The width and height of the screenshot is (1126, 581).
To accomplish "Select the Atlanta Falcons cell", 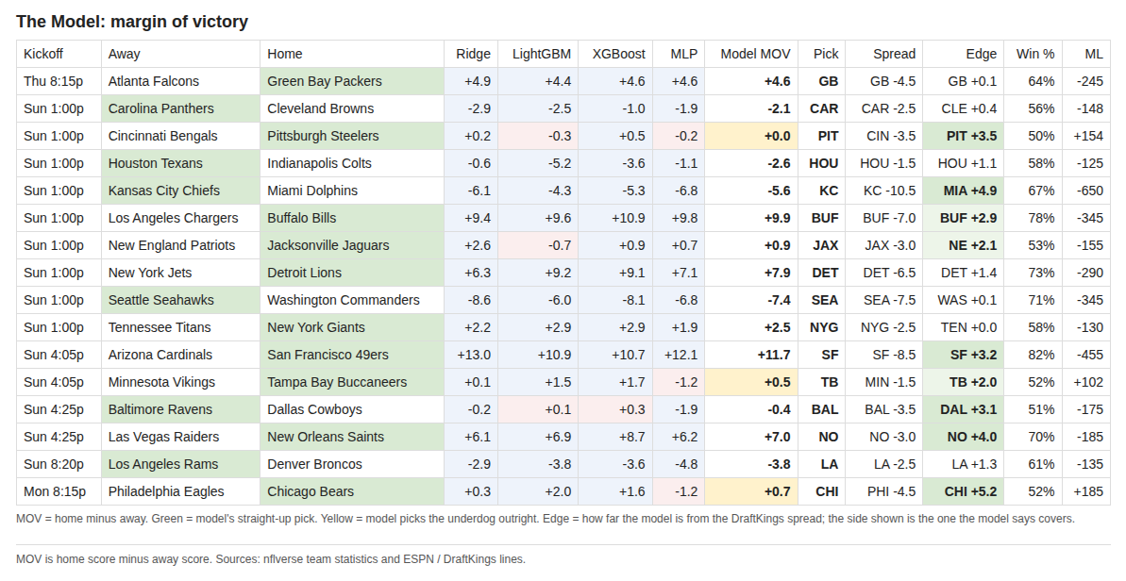I will 180,81.
